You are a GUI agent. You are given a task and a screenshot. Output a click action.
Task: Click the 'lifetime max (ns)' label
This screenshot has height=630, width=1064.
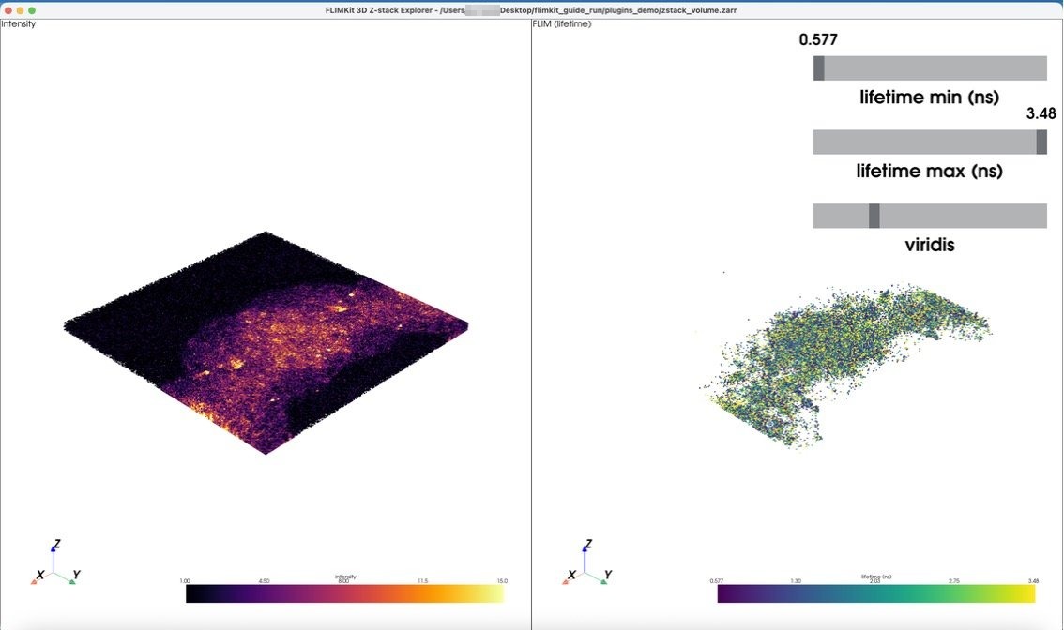pos(930,171)
